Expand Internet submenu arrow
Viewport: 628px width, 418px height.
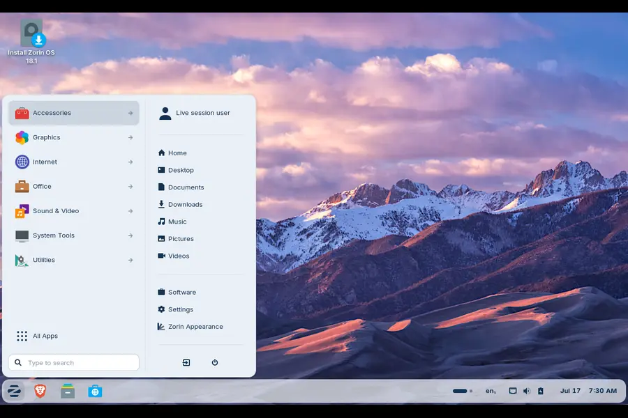click(x=130, y=162)
